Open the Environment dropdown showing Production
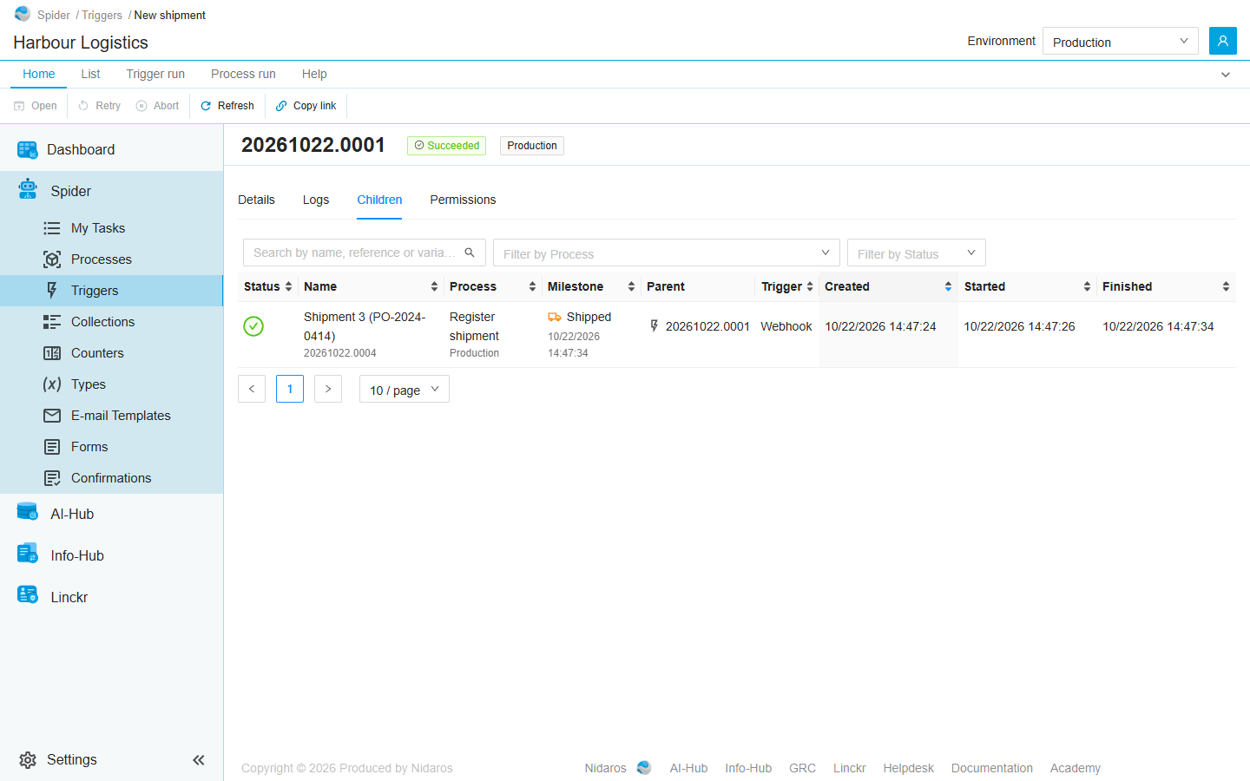This screenshot has height=781, width=1250. 1120,41
